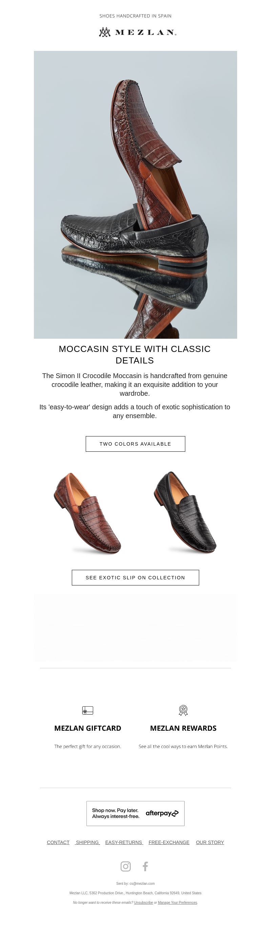Open the Mezlan Giftcard heading

coord(87,728)
